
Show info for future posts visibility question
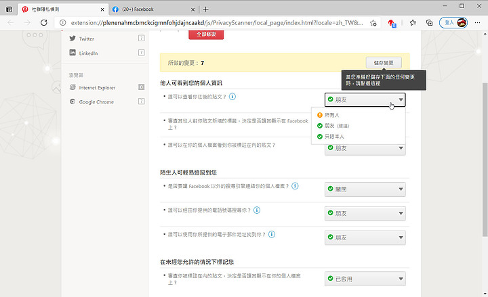[232, 97]
